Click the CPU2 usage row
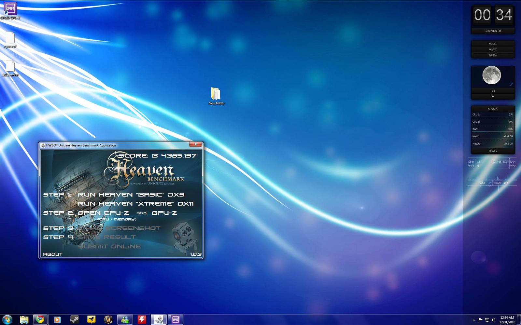 [x=493, y=122]
